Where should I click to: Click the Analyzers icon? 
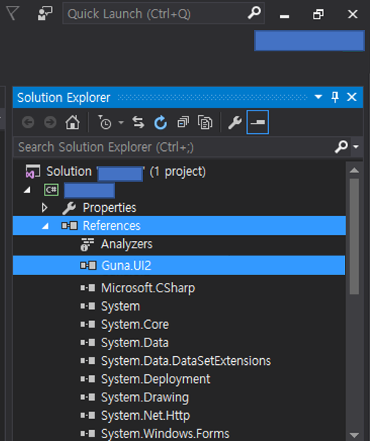click(87, 244)
